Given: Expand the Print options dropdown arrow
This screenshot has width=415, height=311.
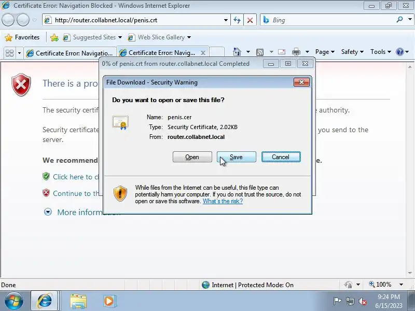Looking at the screenshot, I should (x=307, y=52).
